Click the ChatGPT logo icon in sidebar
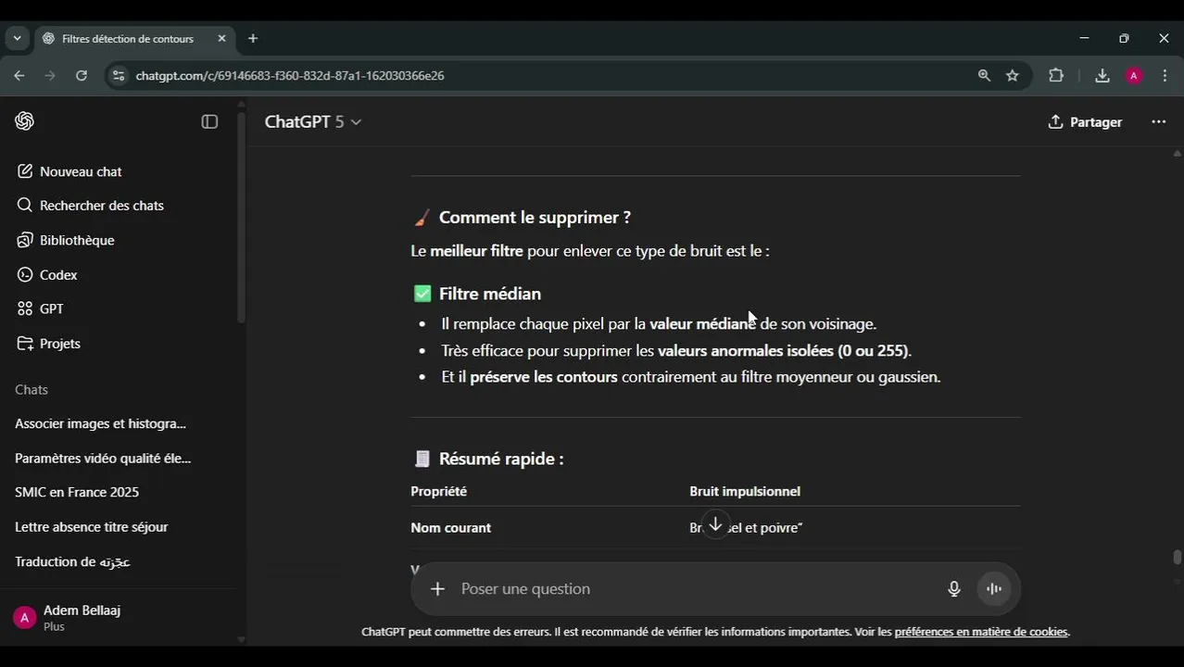Screen dimensions: 1184x667 (25, 121)
